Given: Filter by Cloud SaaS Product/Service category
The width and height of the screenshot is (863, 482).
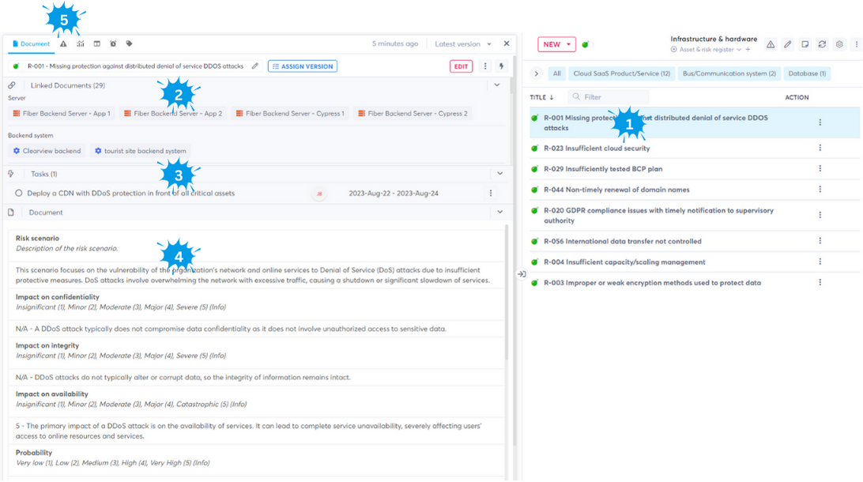Looking at the screenshot, I should click(x=621, y=73).
